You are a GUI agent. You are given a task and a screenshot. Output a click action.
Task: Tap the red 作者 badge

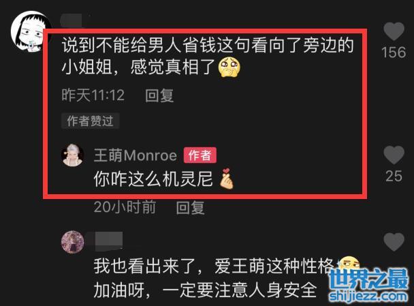[x=200, y=155]
